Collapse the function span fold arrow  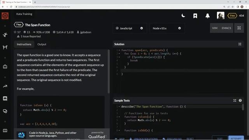point(119,50)
